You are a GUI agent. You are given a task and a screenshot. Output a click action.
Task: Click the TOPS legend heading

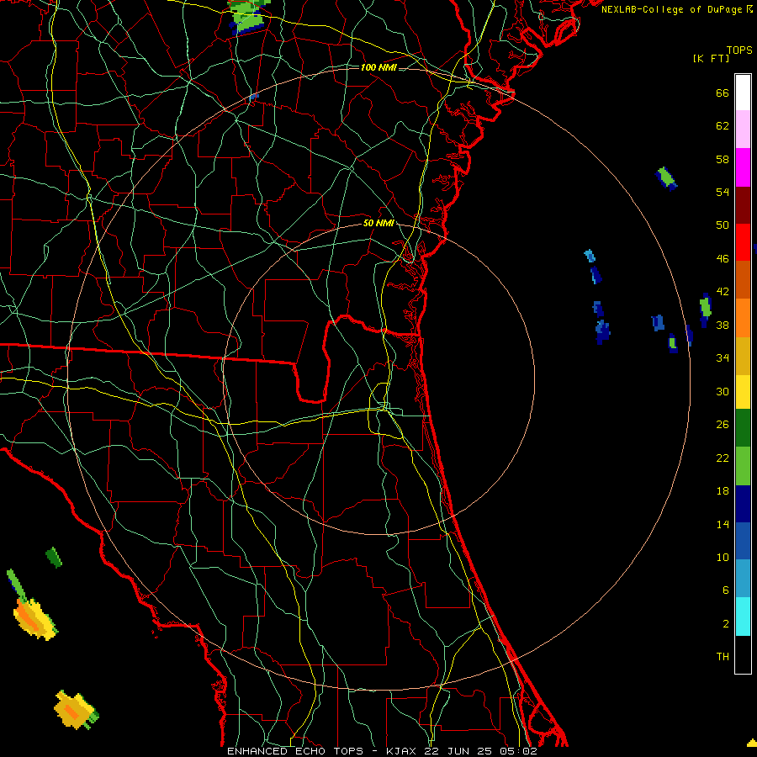739,50
